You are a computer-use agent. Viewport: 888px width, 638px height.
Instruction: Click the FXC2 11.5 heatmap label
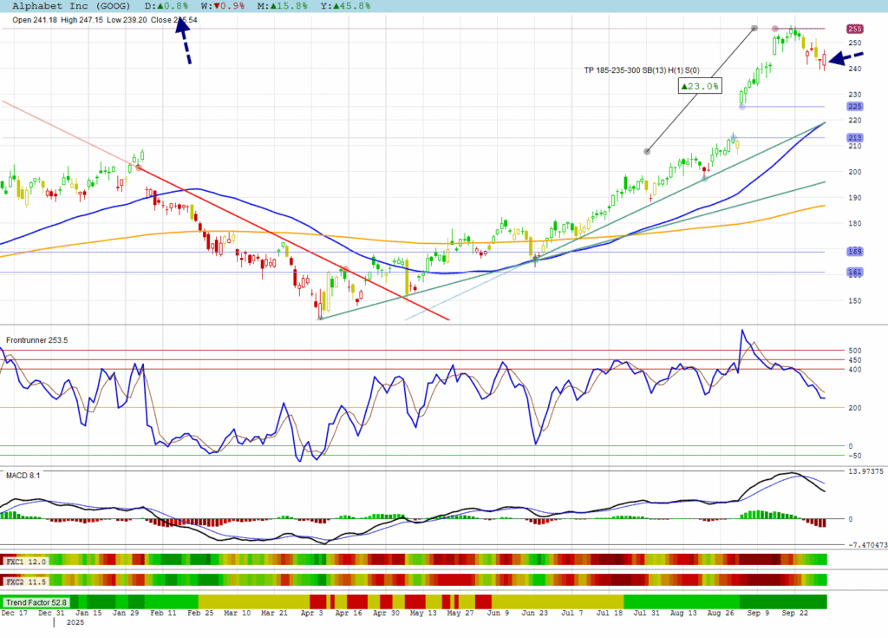tap(26, 580)
